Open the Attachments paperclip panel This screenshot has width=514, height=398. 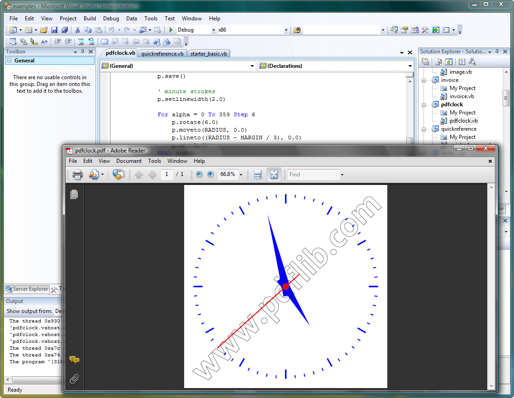point(74,379)
